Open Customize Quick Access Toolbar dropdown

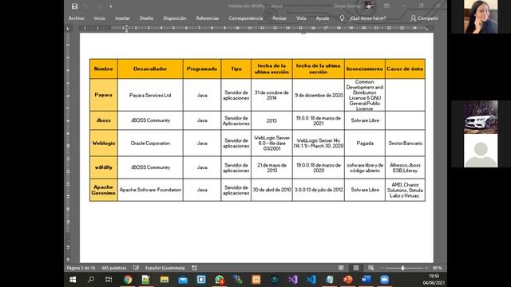pos(111,6)
